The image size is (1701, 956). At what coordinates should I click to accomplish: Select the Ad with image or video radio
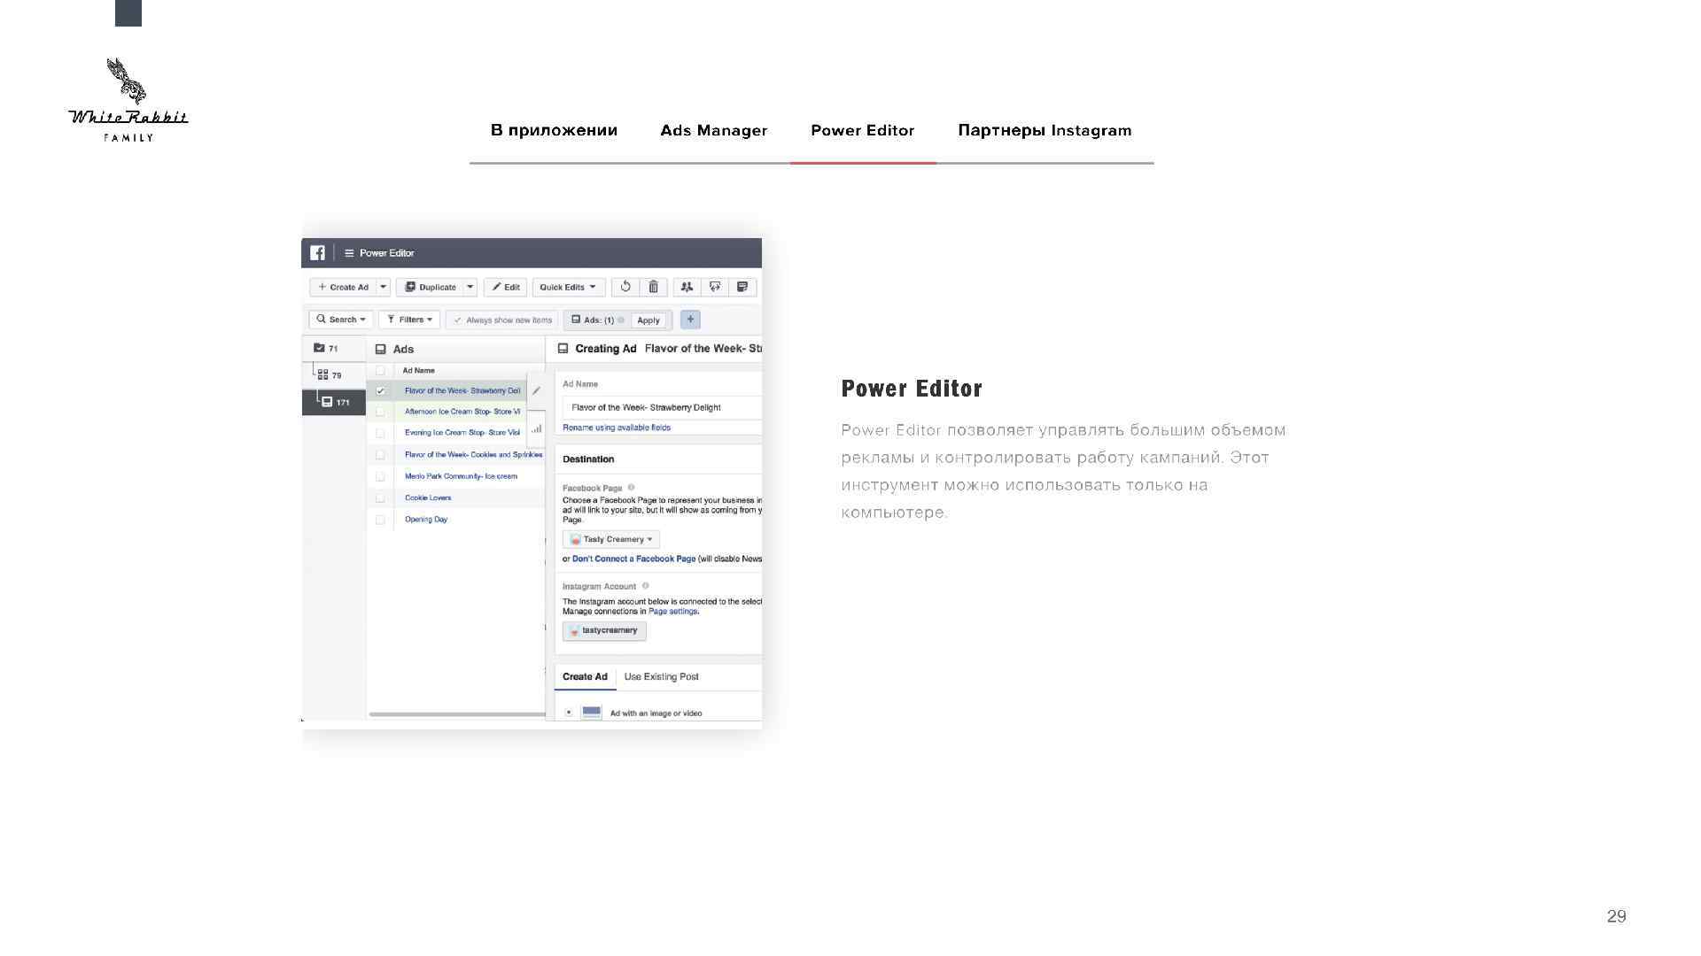point(569,713)
